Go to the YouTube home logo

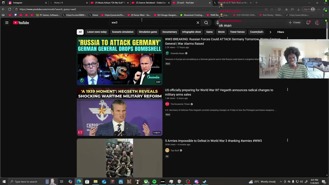tap(21, 23)
